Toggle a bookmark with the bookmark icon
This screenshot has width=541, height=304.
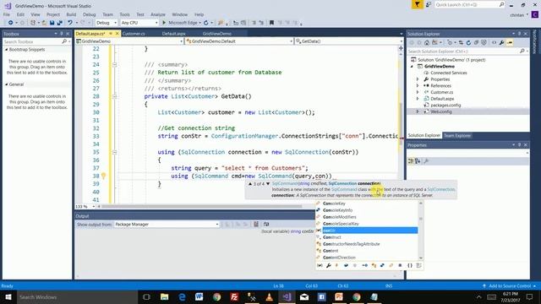(271, 23)
